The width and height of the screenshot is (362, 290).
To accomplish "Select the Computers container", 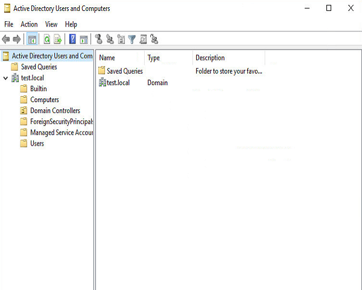I will [x=45, y=100].
